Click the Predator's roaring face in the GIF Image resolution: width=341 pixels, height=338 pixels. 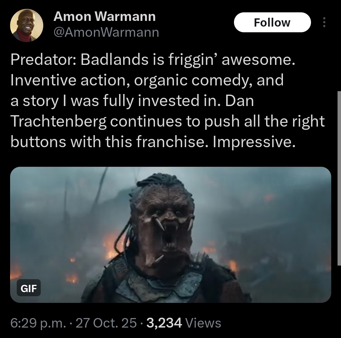tap(167, 229)
